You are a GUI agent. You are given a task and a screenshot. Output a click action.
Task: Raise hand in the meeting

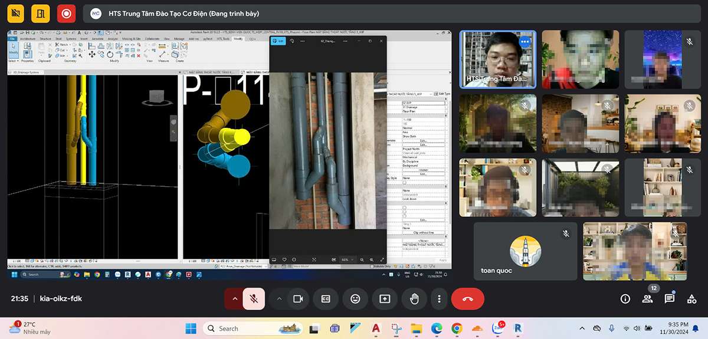[x=414, y=299]
